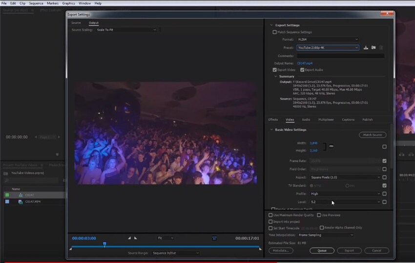
Task: Switch to the Captions tab
Action: point(348,120)
